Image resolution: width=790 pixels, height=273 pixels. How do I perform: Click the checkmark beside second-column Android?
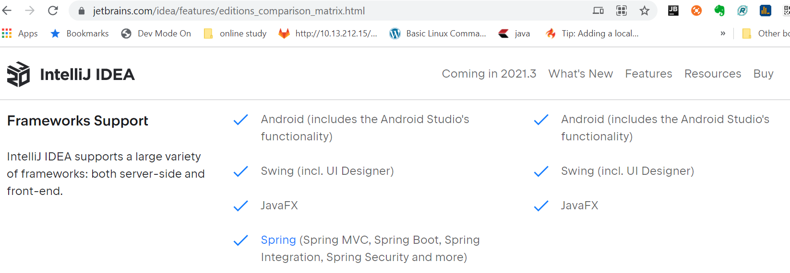tap(541, 120)
